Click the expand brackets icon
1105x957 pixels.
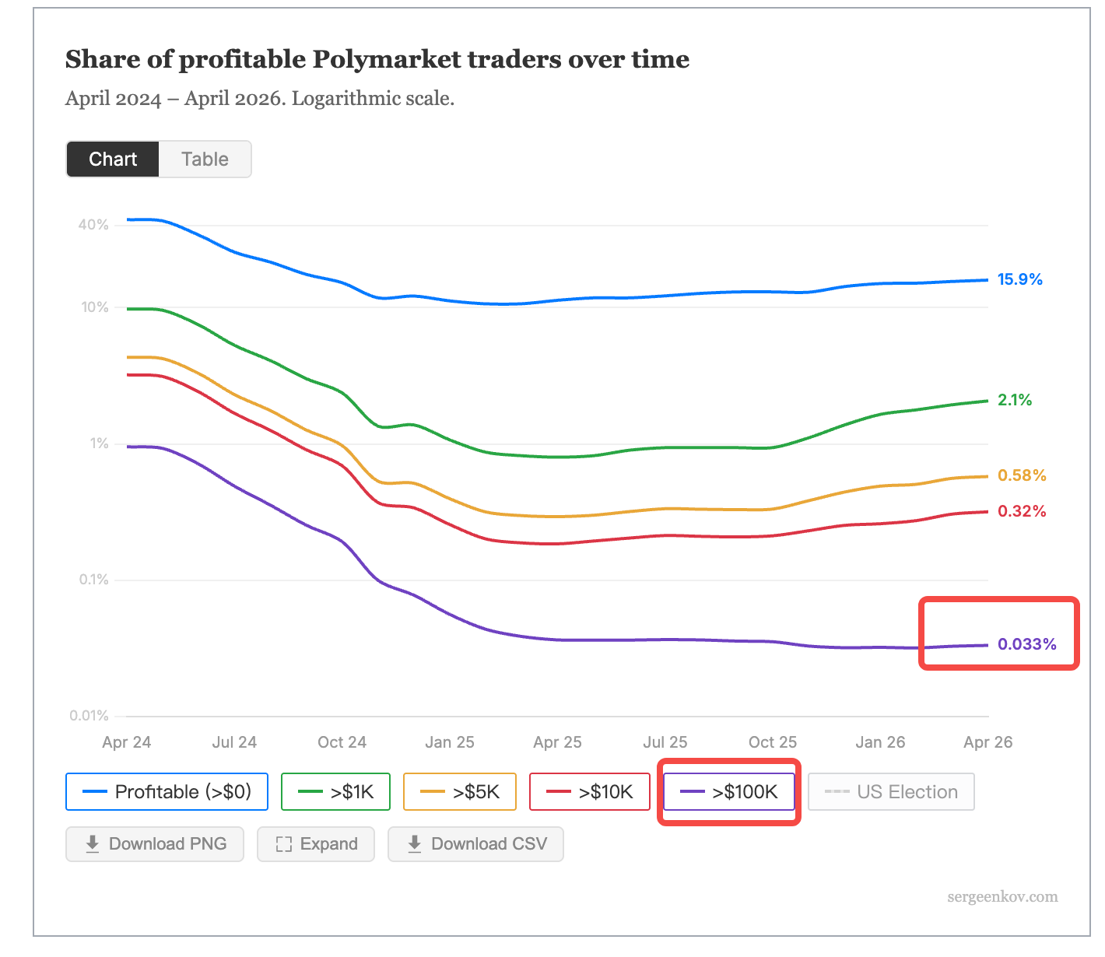[x=284, y=844]
